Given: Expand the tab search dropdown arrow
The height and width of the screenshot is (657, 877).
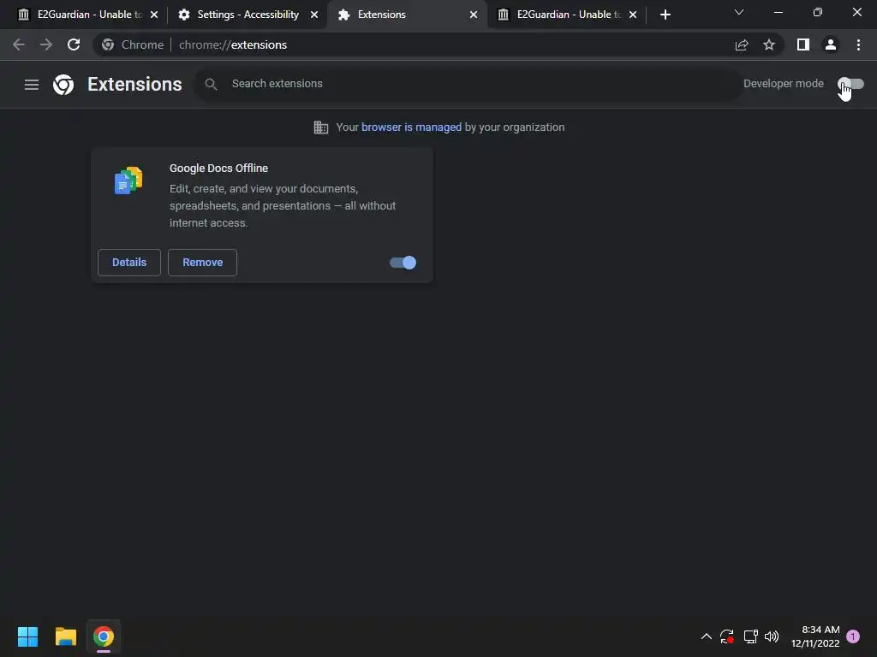Looking at the screenshot, I should 739,12.
